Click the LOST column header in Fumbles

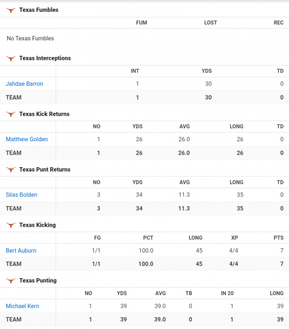[x=210, y=22]
